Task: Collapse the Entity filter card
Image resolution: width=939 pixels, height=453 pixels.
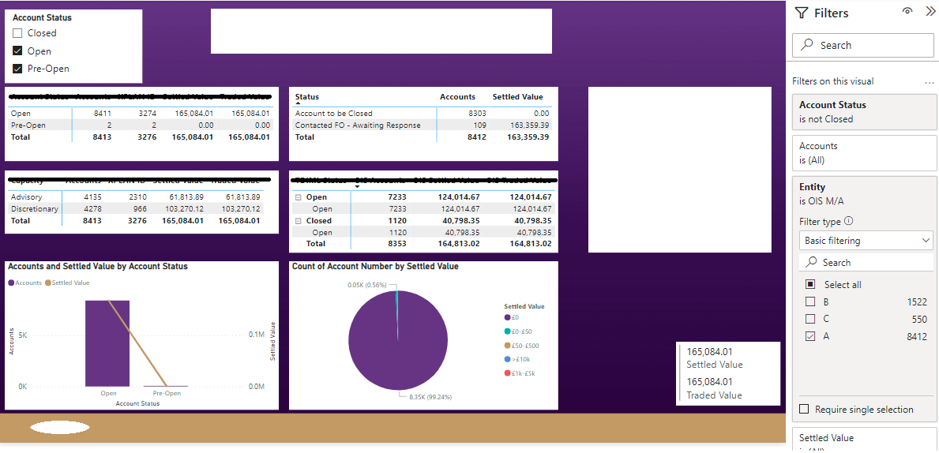Action: coord(863,193)
